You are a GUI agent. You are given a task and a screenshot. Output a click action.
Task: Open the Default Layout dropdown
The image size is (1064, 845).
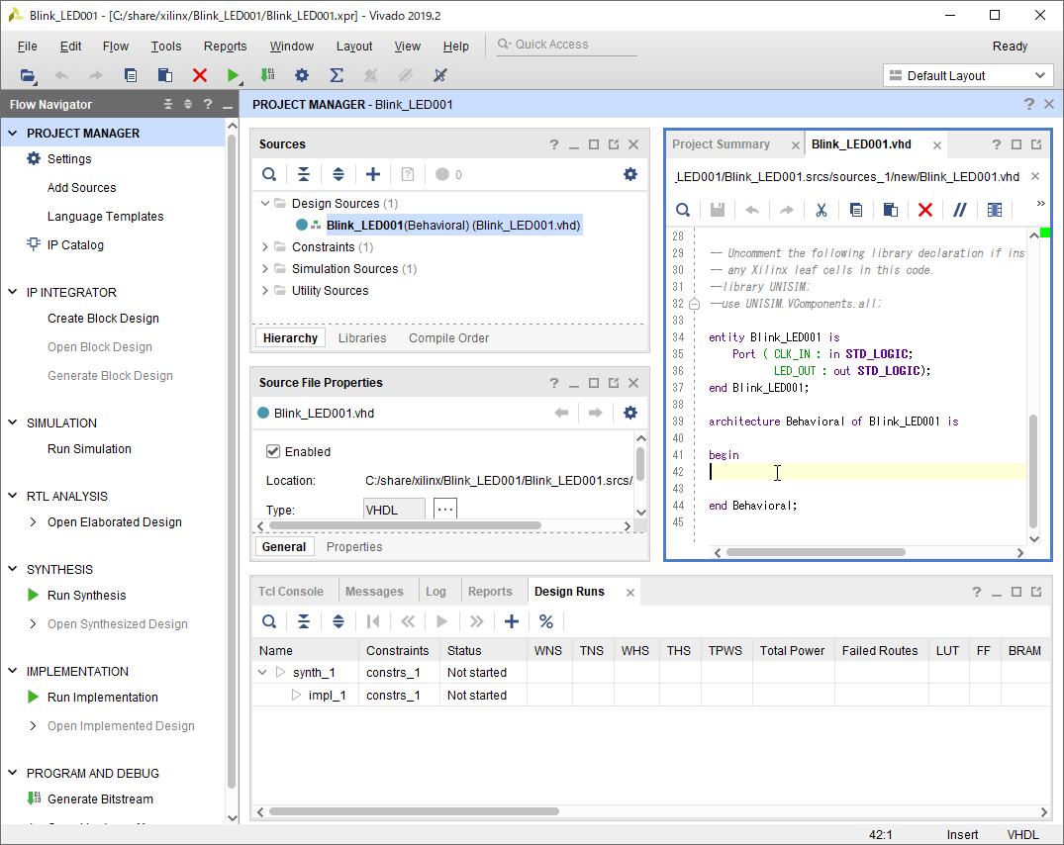coord(966,75)
